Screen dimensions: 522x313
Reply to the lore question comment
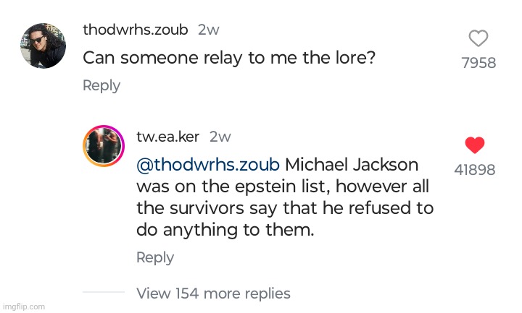101,85
